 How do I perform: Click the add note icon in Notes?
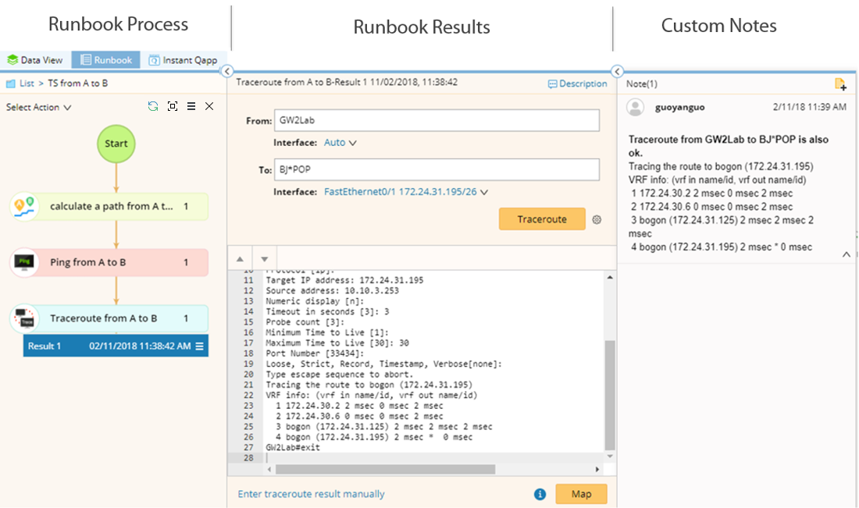point(839,84)
